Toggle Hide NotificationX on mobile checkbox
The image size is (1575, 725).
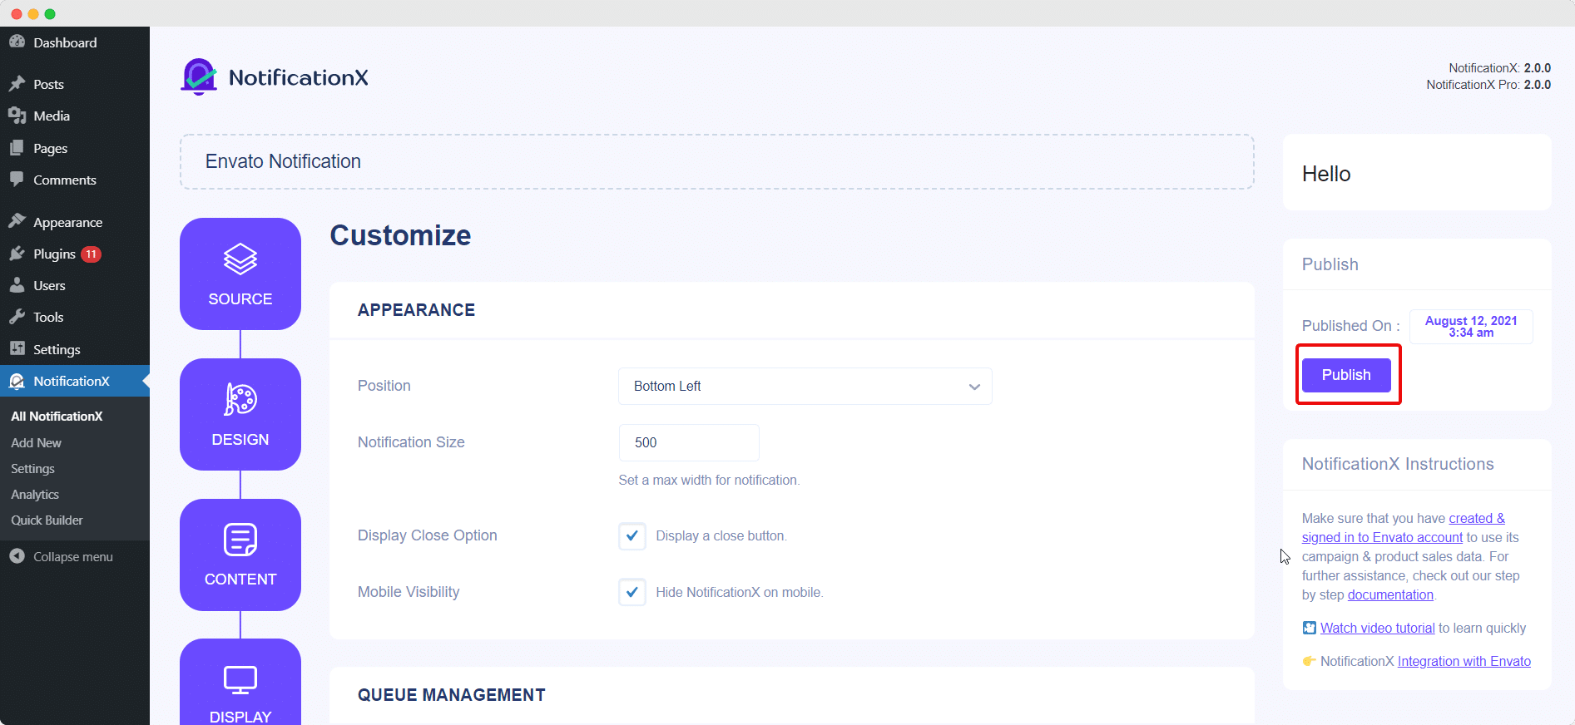(632, 592)
